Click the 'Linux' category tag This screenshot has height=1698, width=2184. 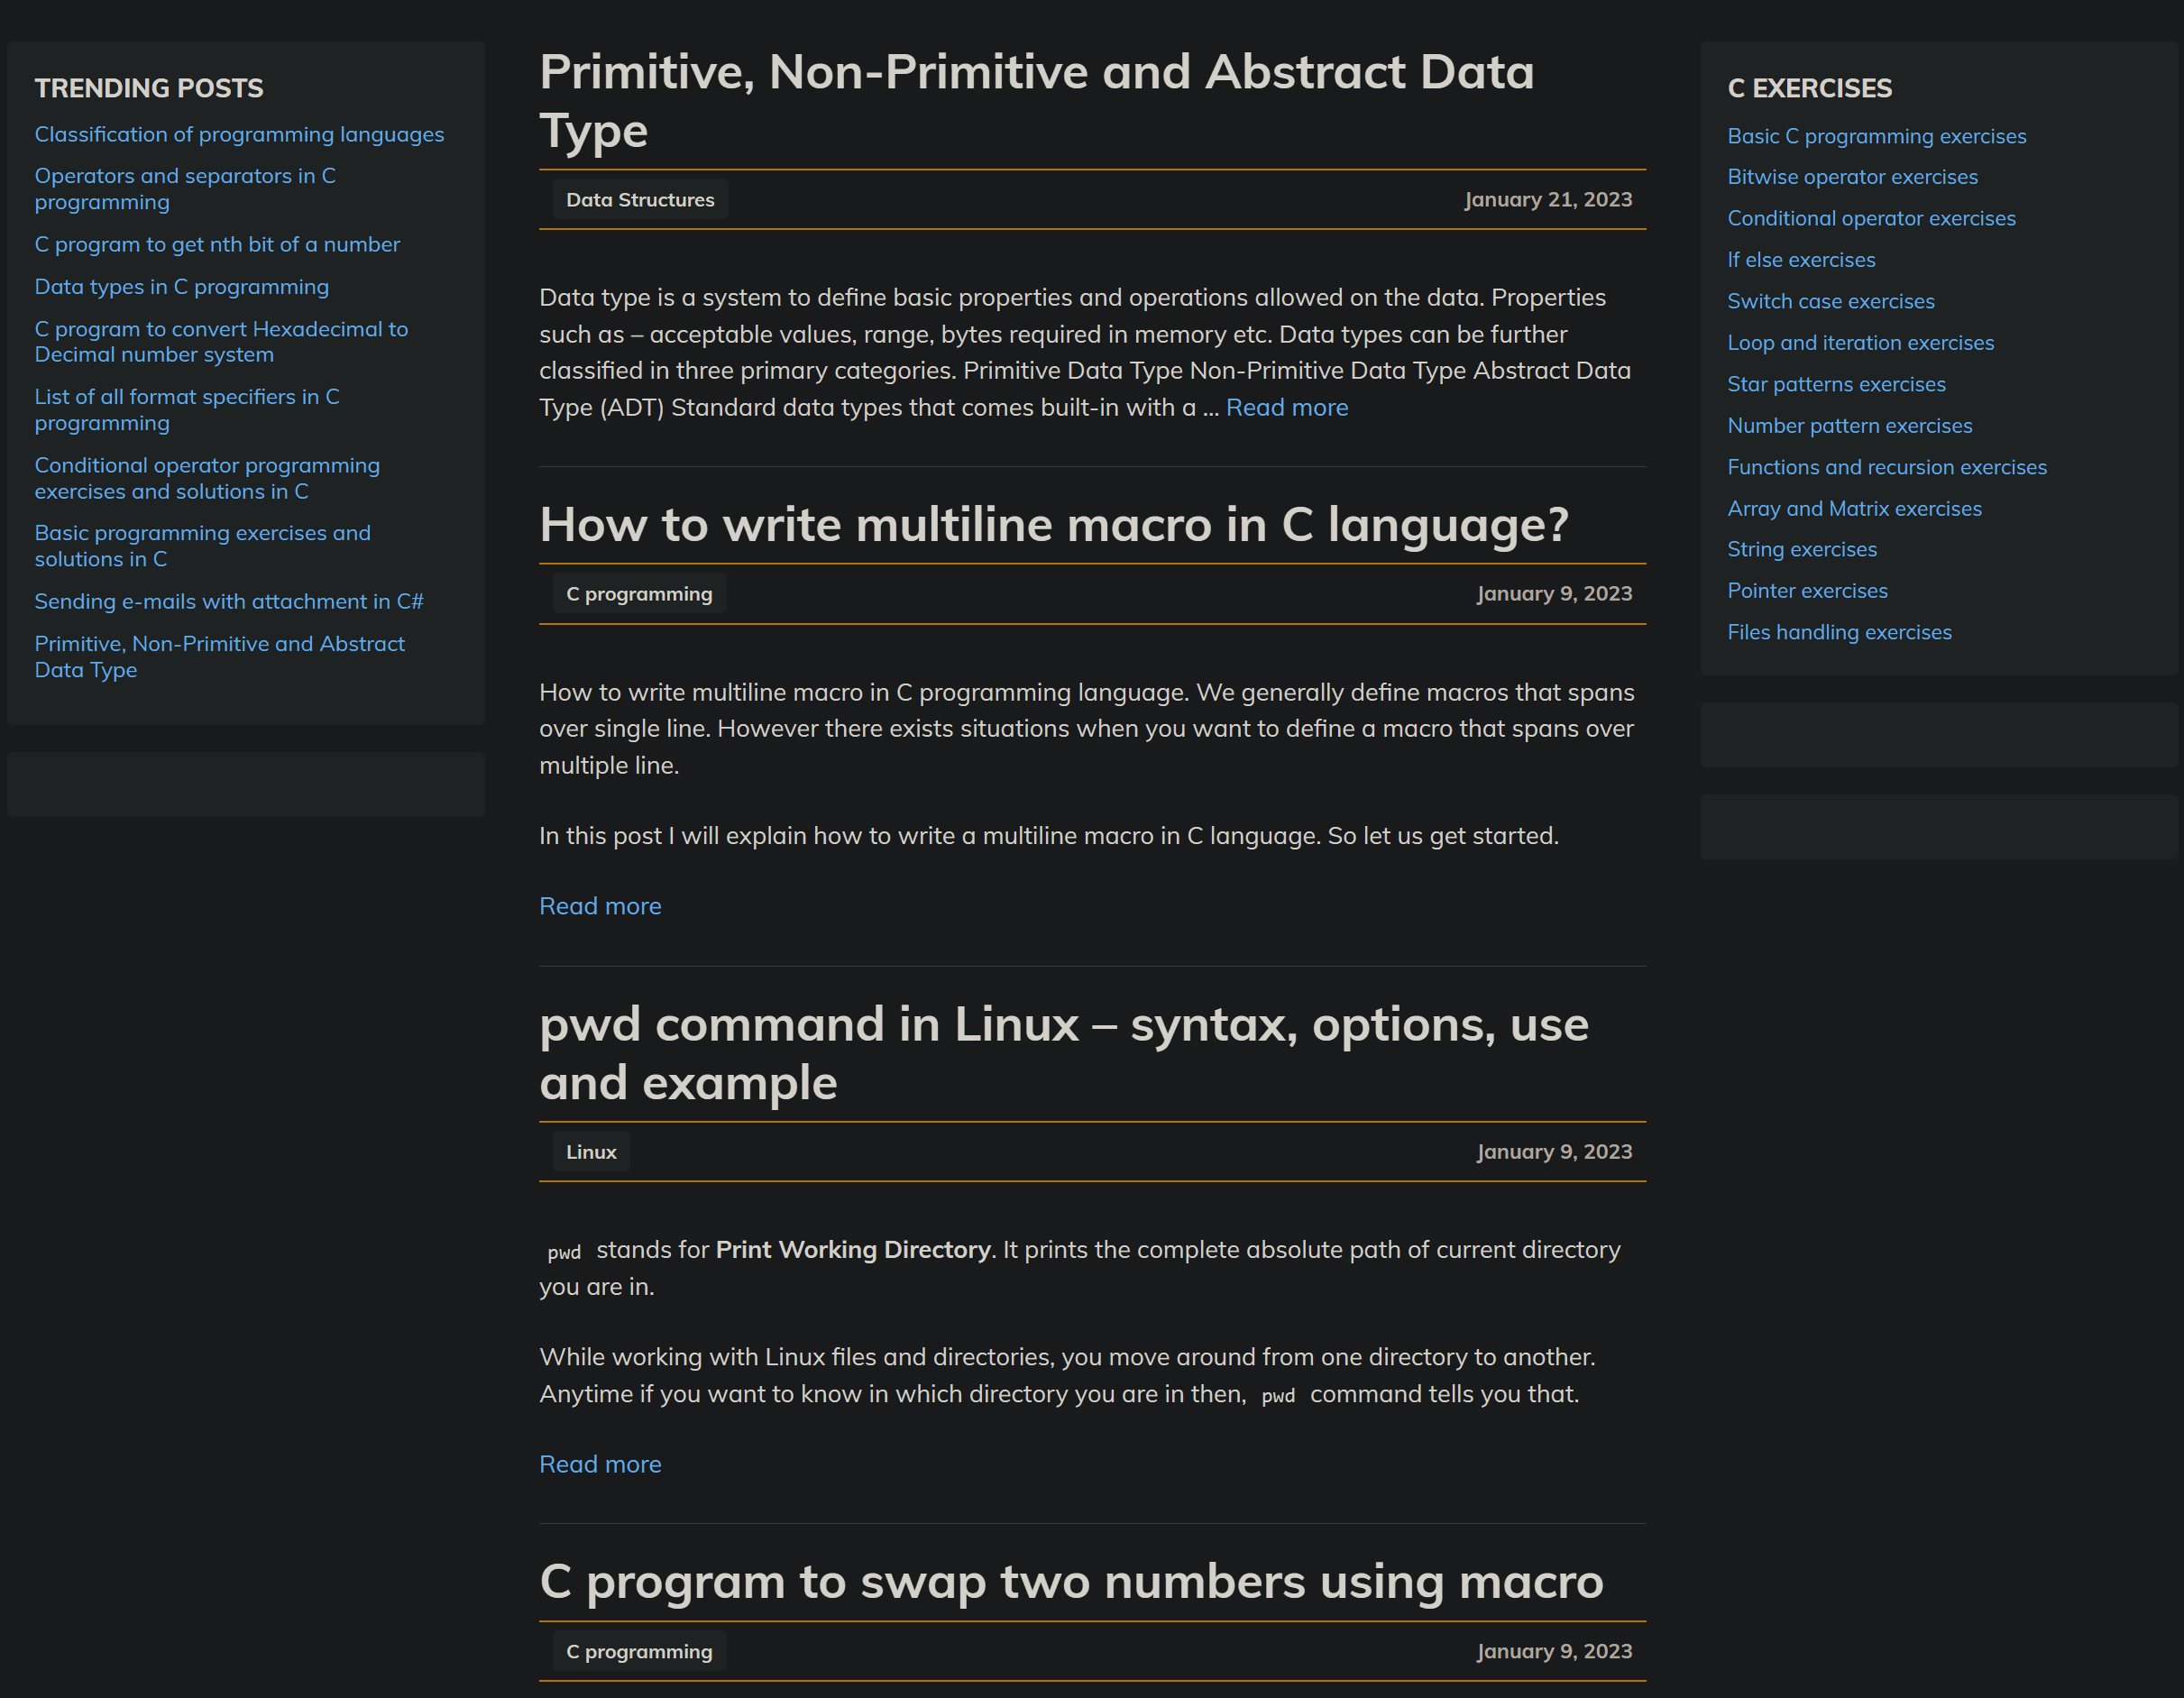[590, 1152]
